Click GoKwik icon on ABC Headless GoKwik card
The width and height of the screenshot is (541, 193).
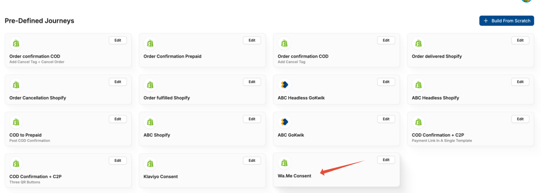[x=284, y=85]
